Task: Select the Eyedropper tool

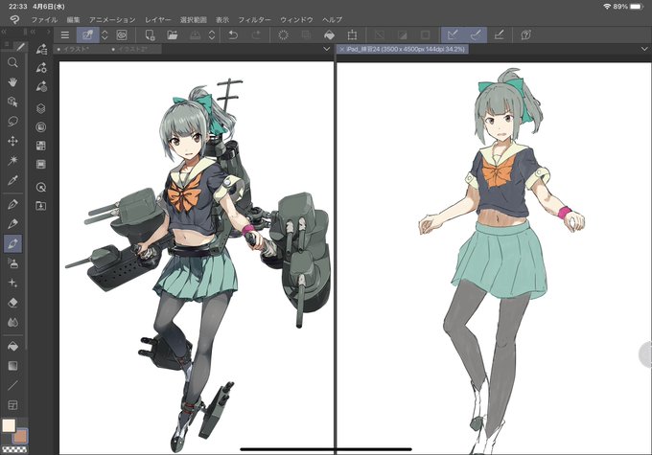Action: point(12,180)
